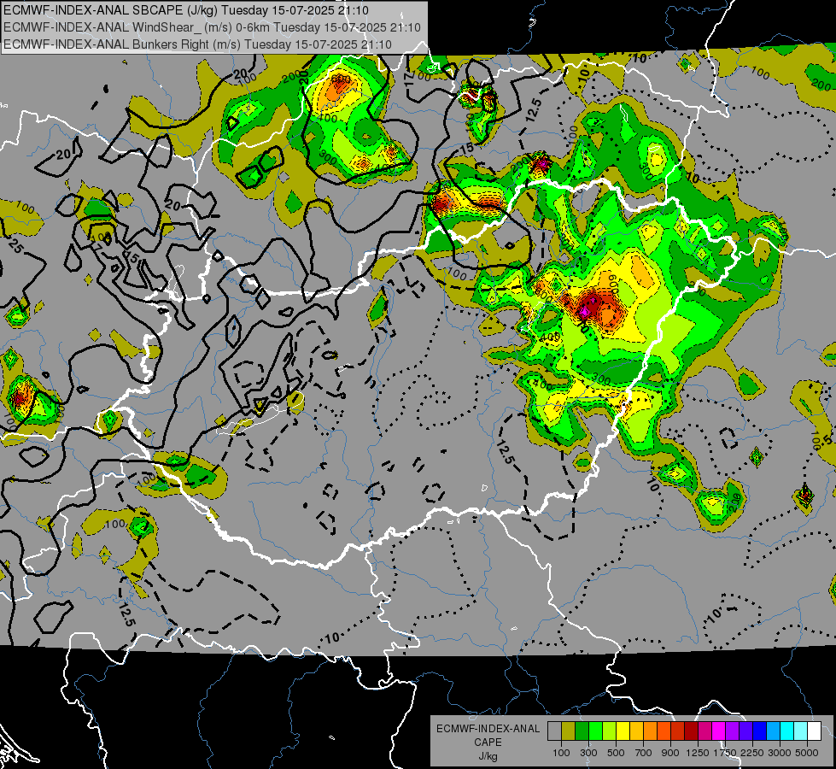This screenshot has height=769, width=836.
Task: Click the purple legend swatch after 1750
Action: pyautogui.click(x=732, y=731)
